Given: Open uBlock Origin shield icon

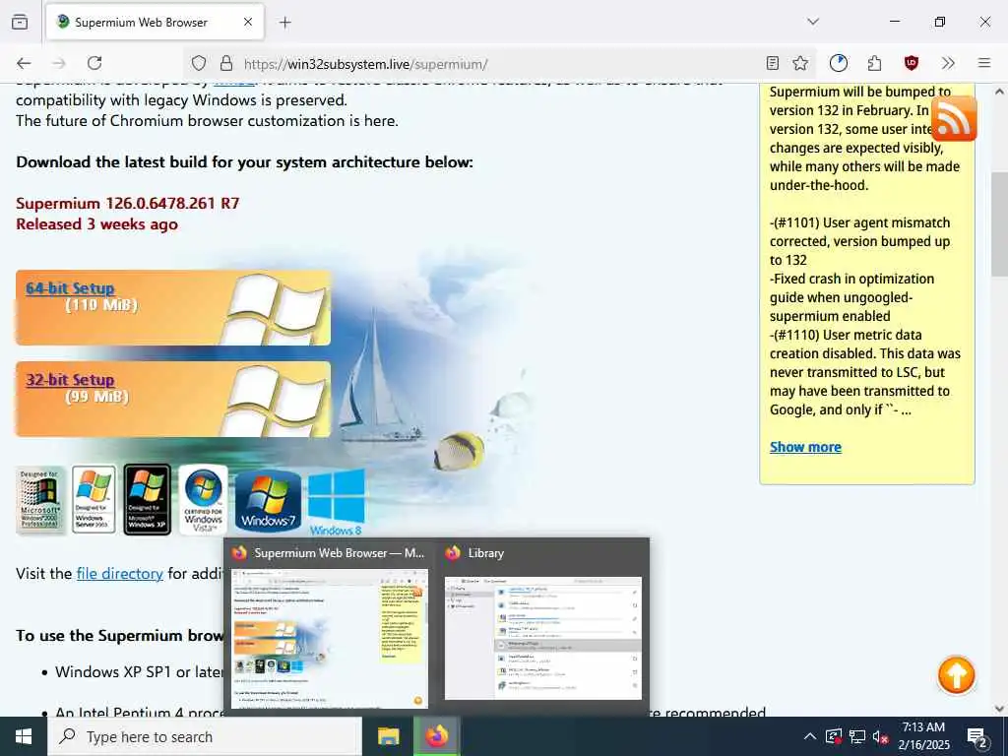Looking at the screenshot, I should [x=911, y=63].
